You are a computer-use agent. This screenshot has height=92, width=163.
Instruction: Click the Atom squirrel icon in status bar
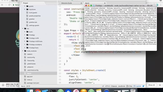pos(143,86)
